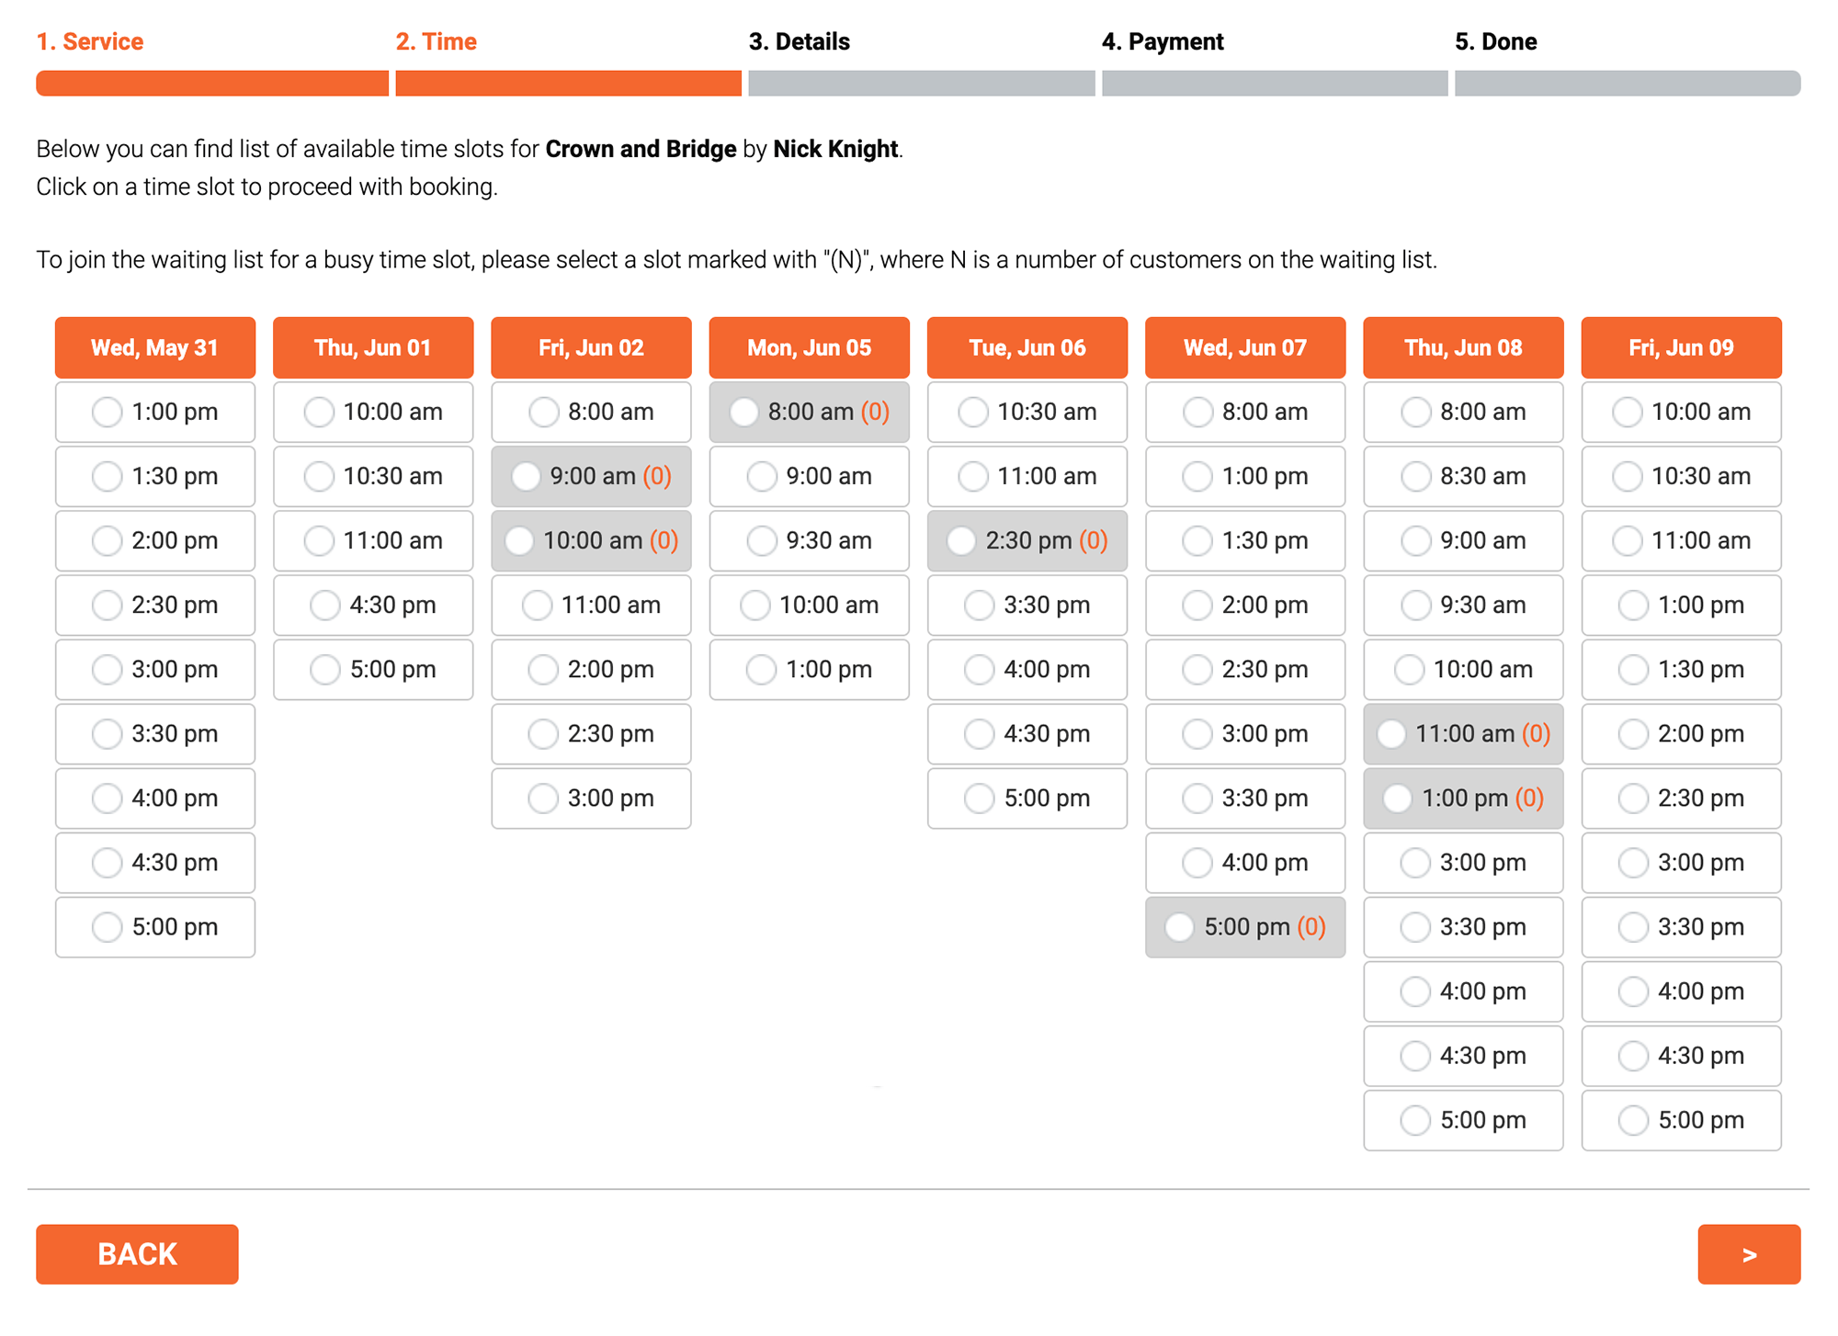Select 5:00 pm (0) on Wed, Jun 07
The image size is (1838, 1336).
[1245, 926]
